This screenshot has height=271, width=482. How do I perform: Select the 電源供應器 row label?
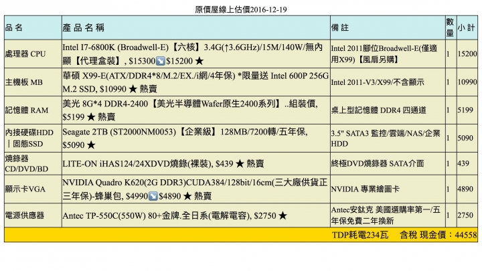[x=25, y=215]
